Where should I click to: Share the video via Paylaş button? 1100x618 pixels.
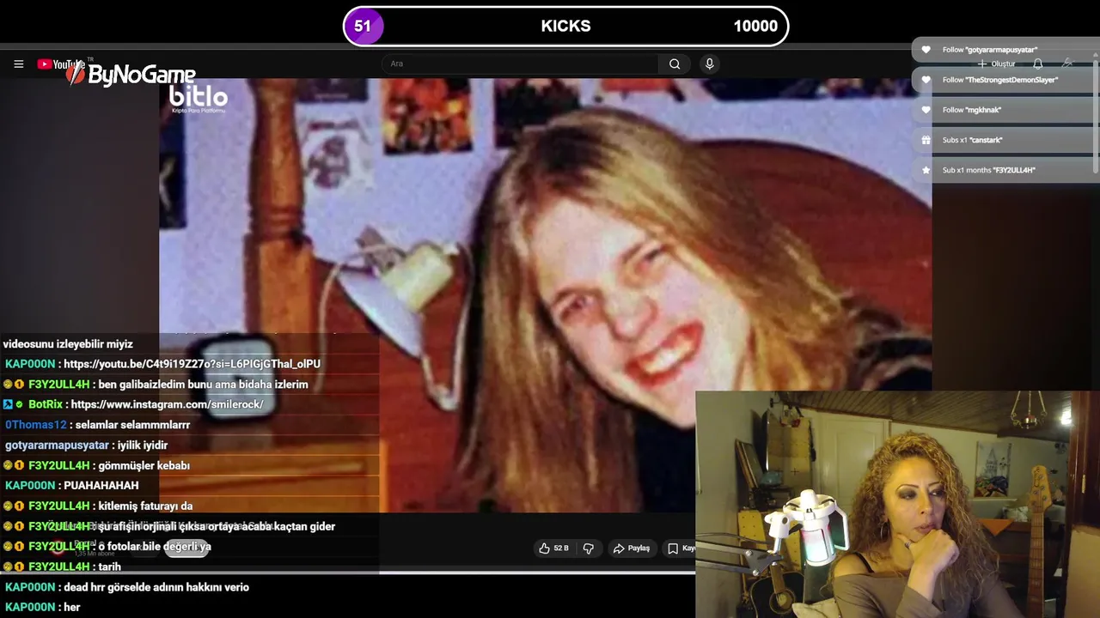pyautogui.click(x=632, y=548)
